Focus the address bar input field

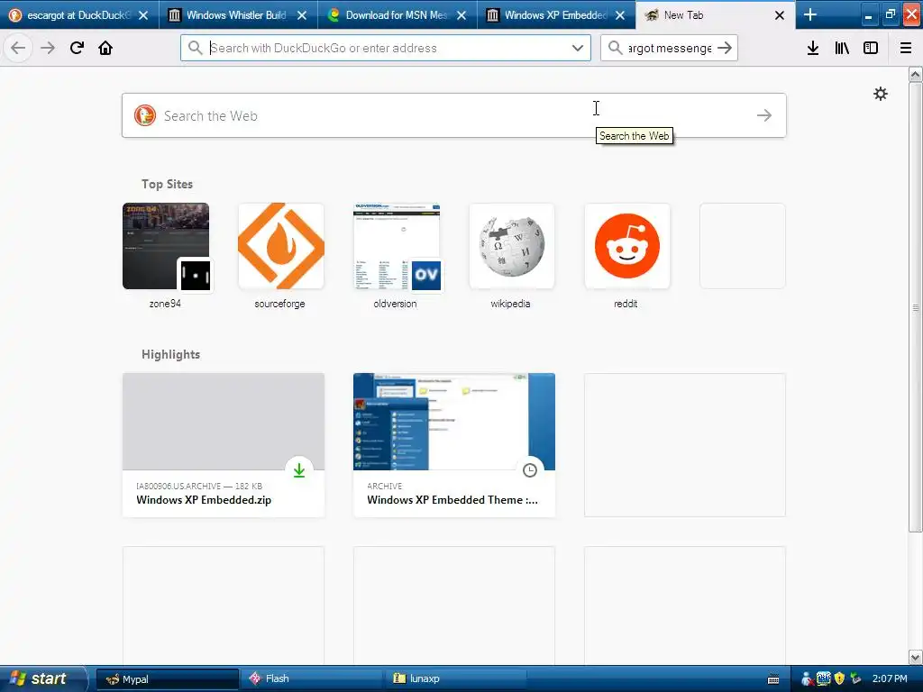click(x=386, y=48)
